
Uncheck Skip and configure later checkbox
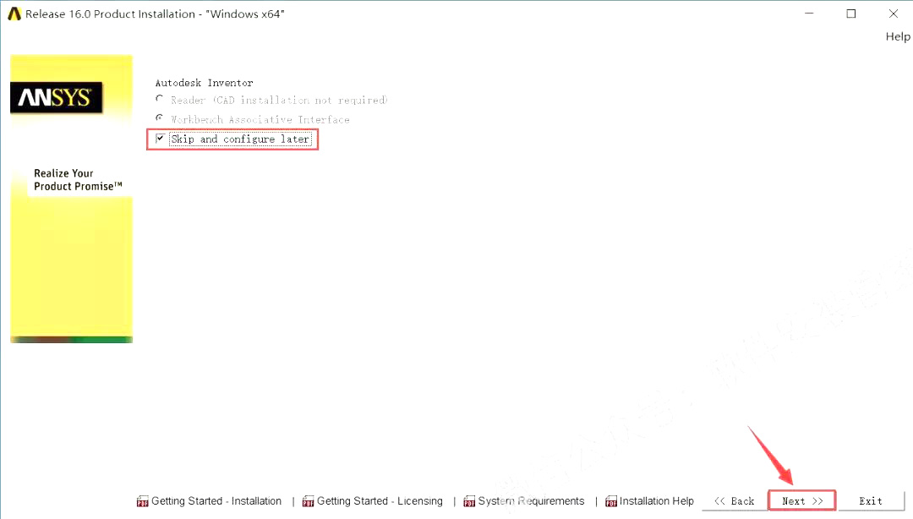click(160, 139)
